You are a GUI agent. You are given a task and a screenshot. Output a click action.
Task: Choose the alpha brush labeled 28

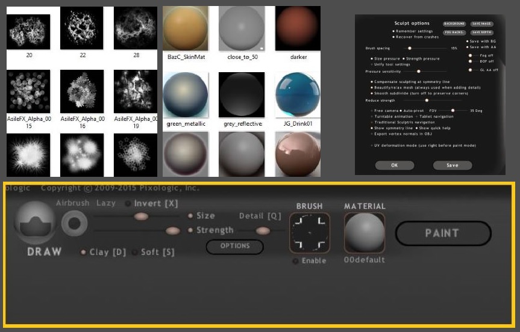pyautogui.click(x=136, y=28)
